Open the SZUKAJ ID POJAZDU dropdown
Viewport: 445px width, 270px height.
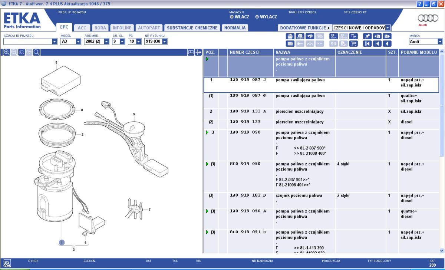(55, 42)
